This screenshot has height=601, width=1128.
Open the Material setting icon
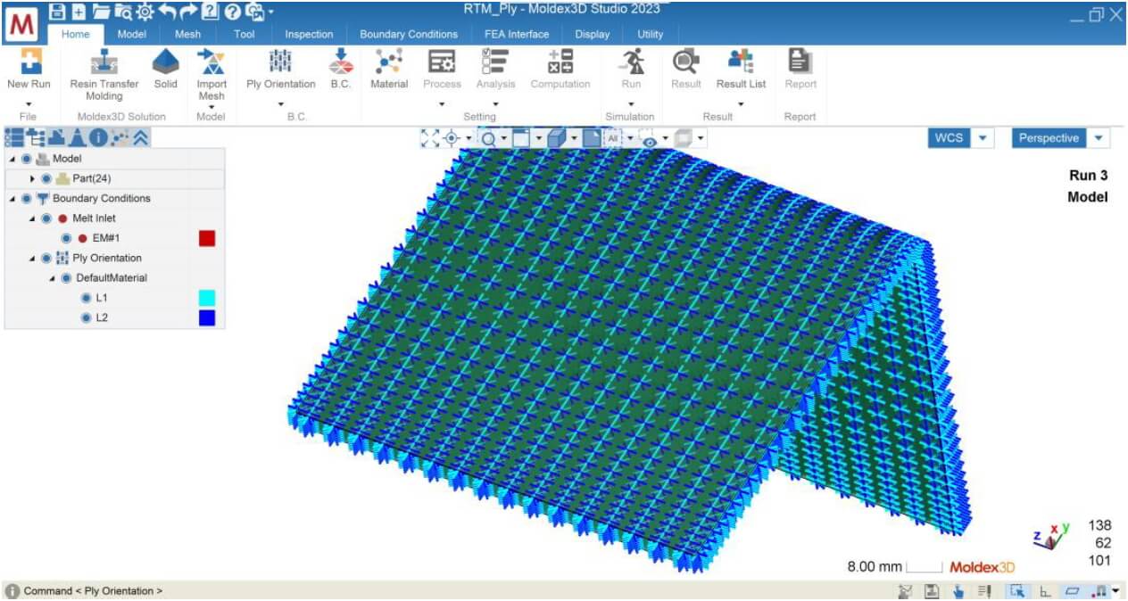(x=389, y=62)
